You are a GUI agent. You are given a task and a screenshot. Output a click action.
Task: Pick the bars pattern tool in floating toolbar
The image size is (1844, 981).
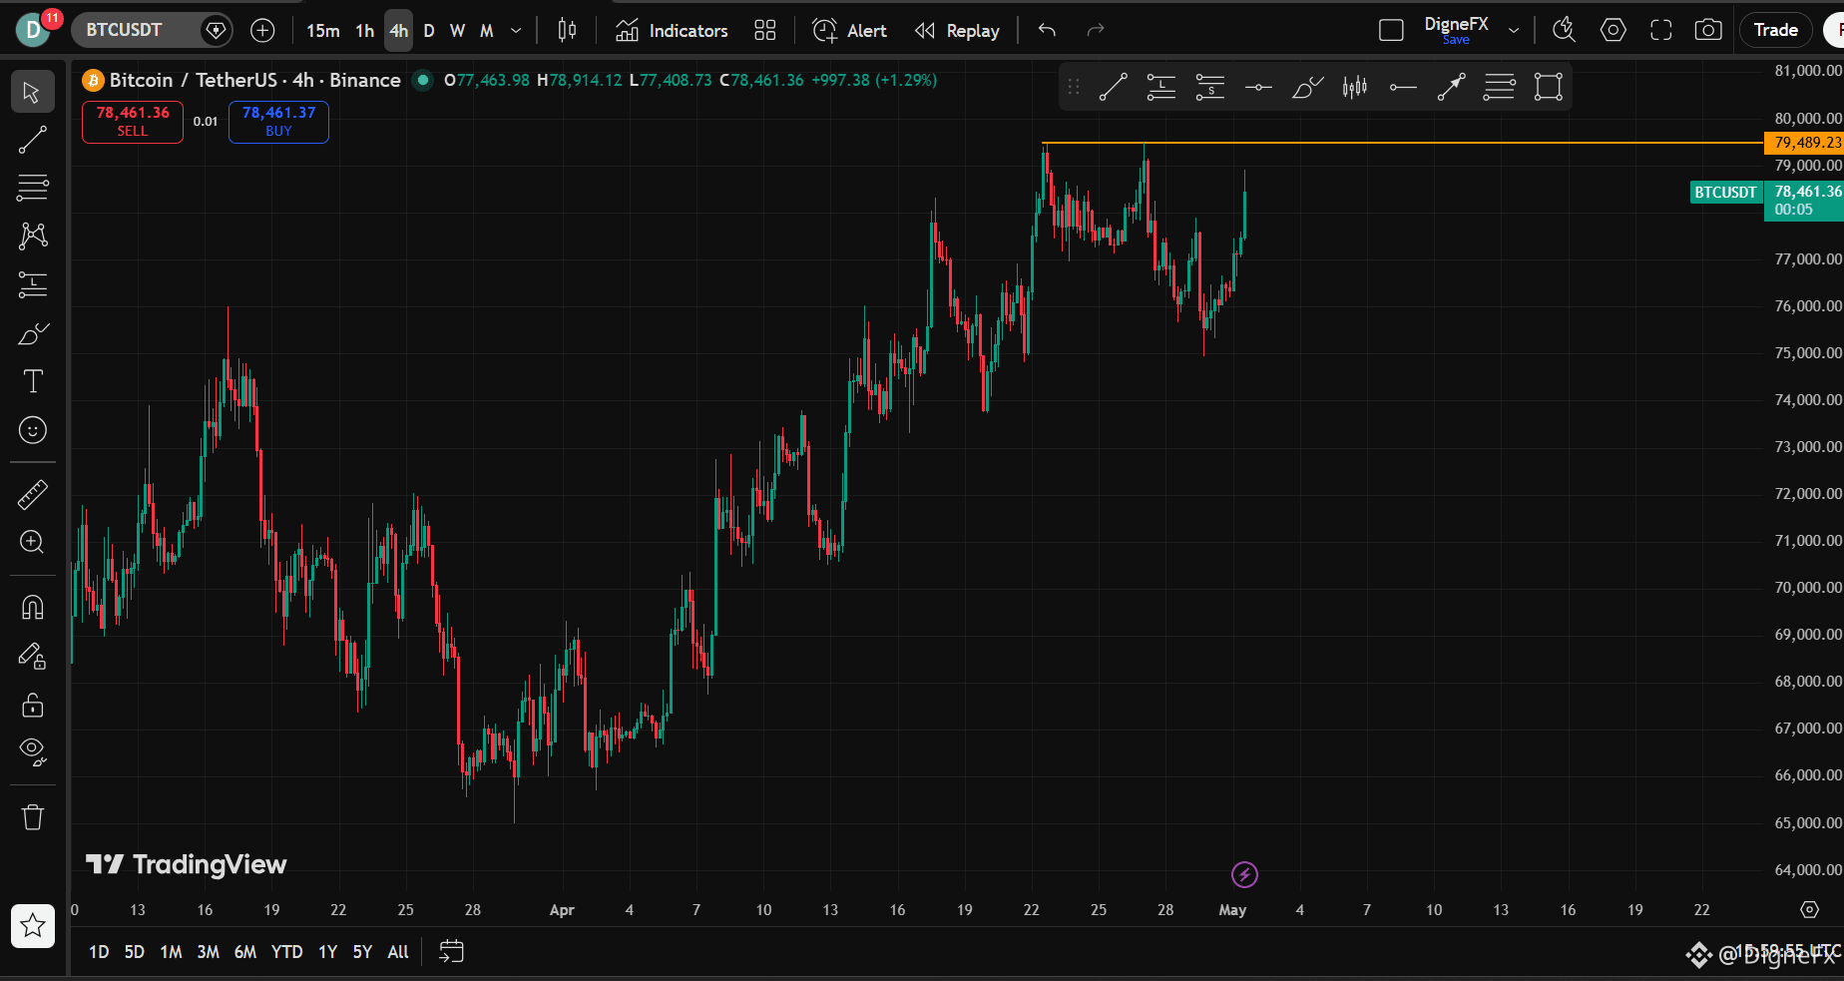point(1355,88)
